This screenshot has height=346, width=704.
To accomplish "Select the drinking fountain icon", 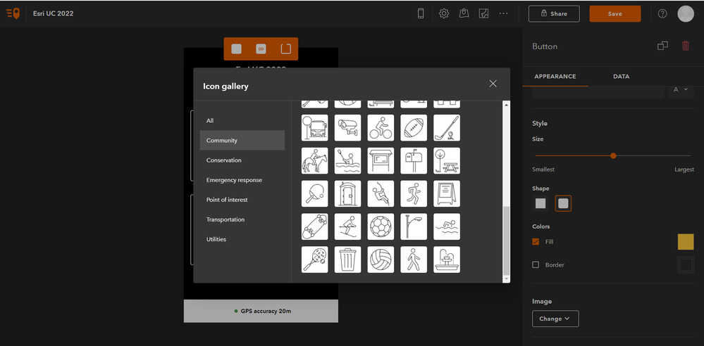I will (447, 259).
